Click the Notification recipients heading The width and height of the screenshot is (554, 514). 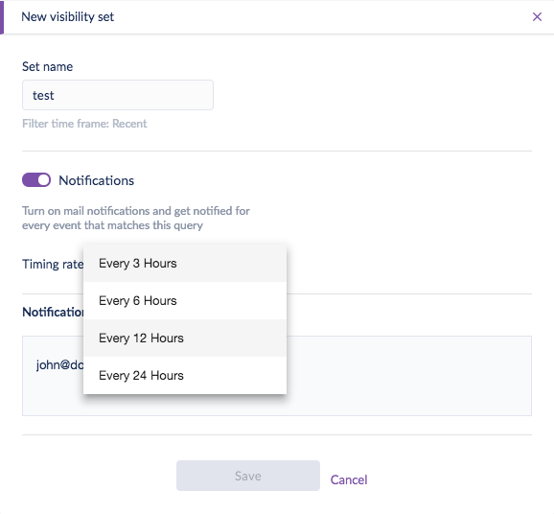pos(53,312)
